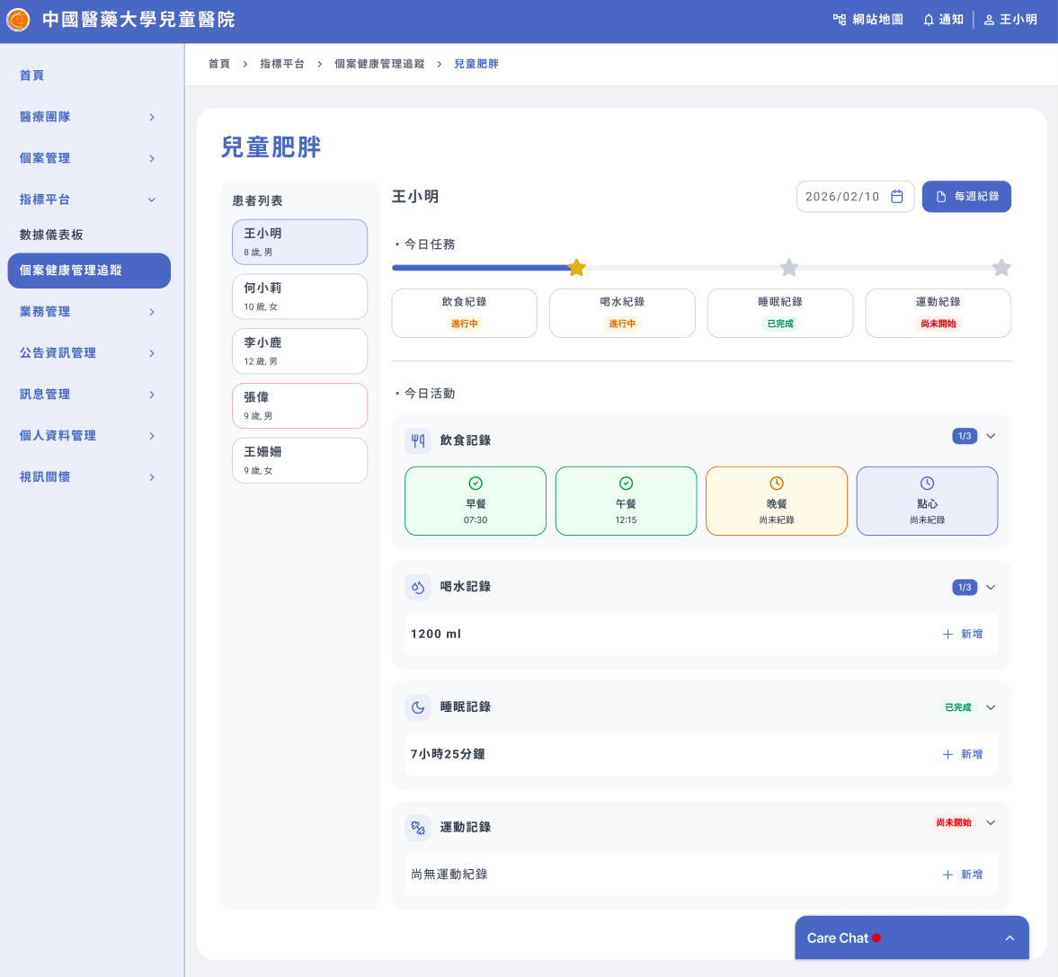The image size is (1058, 977).
Task: Open 數據儀表板 in the sidebar
Action: click(51, 235)
